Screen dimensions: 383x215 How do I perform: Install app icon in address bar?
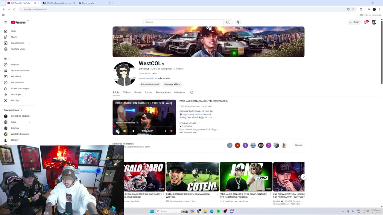[348, 9]
